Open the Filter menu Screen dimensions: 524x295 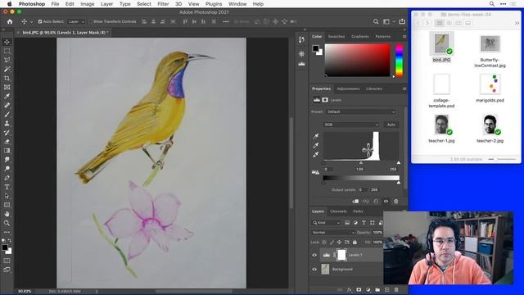[x=163, y=4]
